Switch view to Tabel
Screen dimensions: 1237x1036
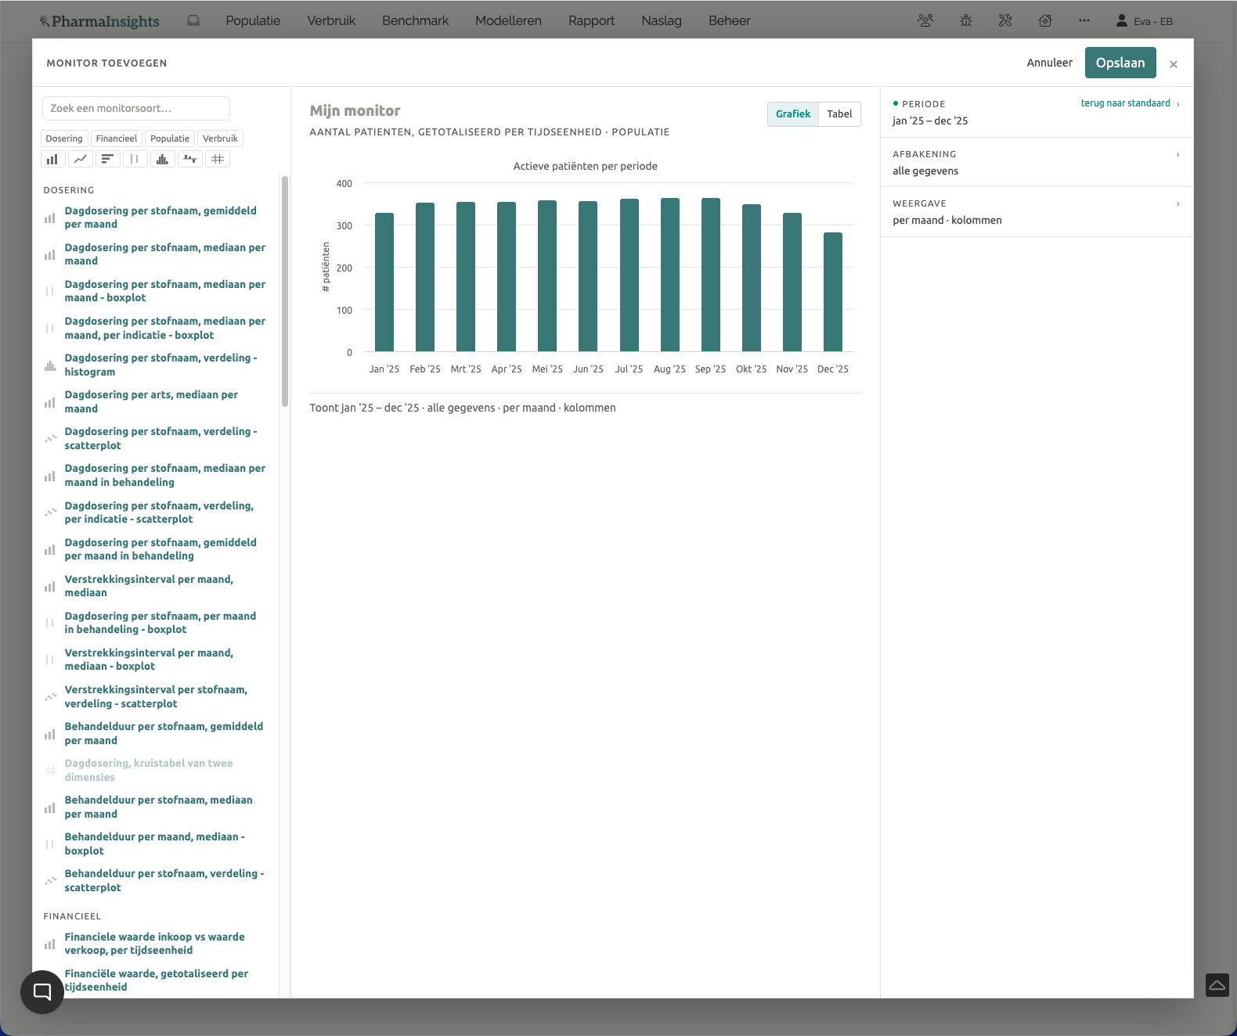pos(839,114)
